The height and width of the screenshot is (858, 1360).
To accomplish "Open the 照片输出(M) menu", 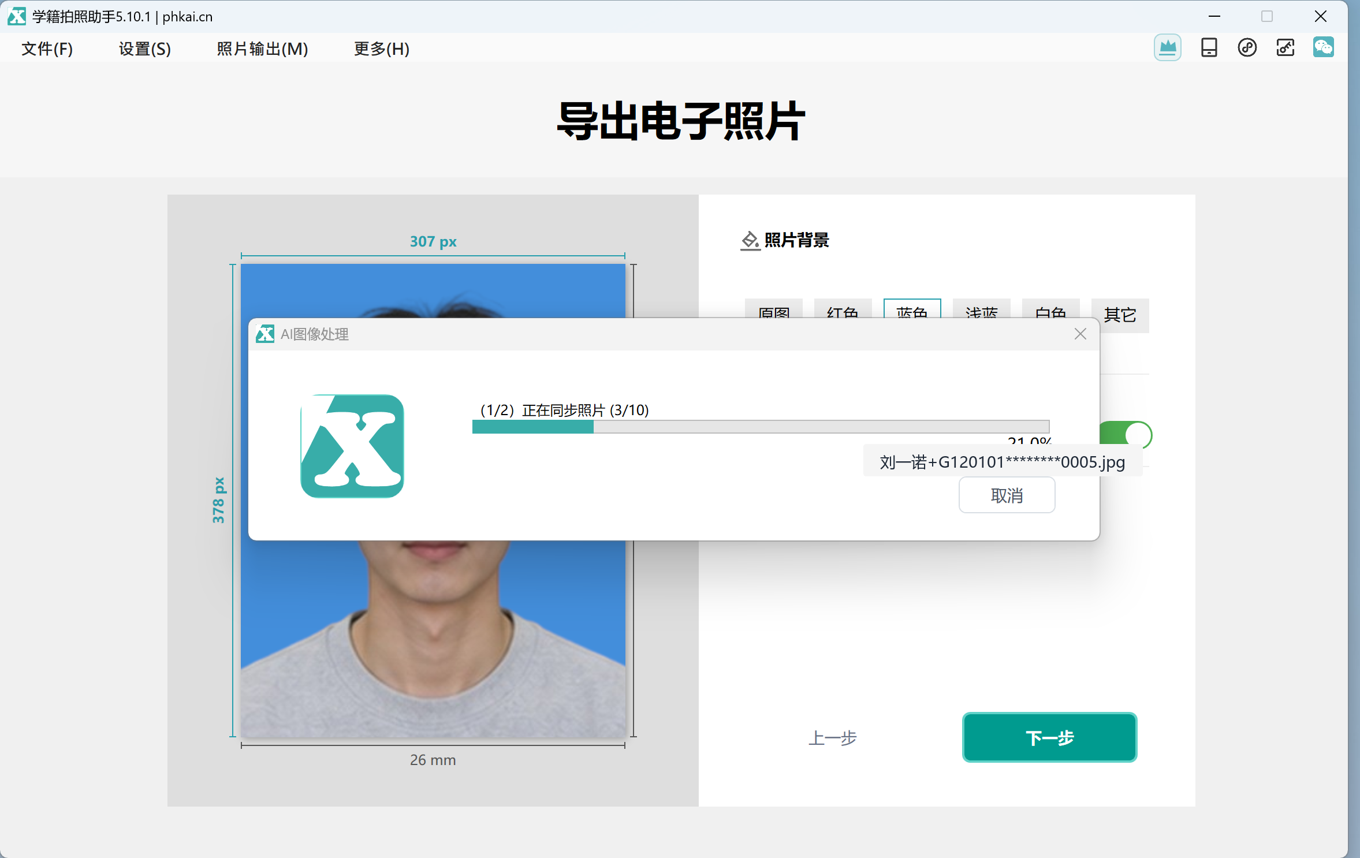I will pos(262,49).
